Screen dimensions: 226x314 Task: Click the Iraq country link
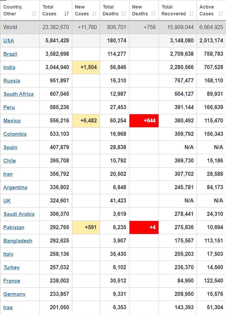point(8,308)
